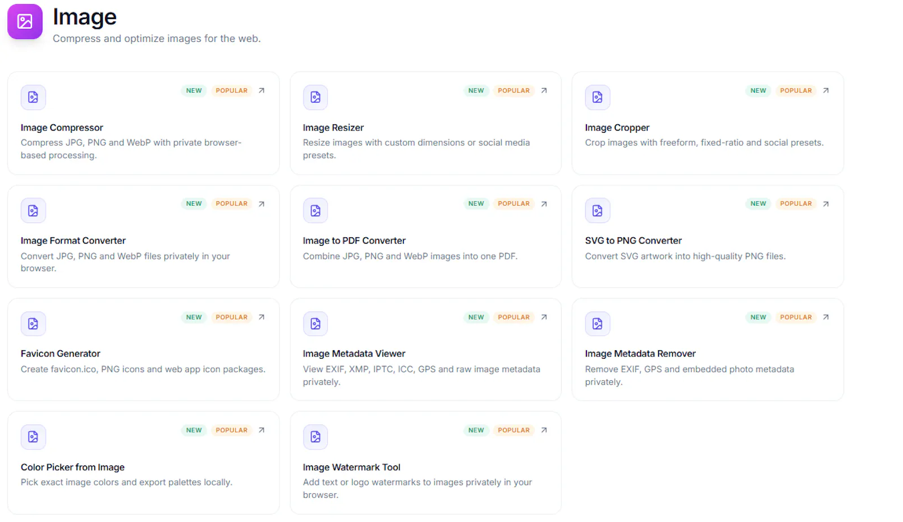
Task: Open the Image Resizer tool title
Action: (x=333, y=128)
